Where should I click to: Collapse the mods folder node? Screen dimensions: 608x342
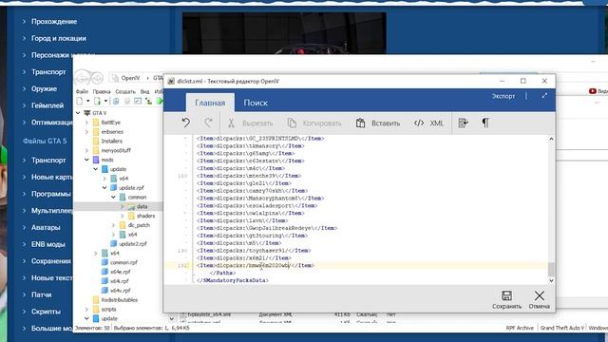point(86,160)
